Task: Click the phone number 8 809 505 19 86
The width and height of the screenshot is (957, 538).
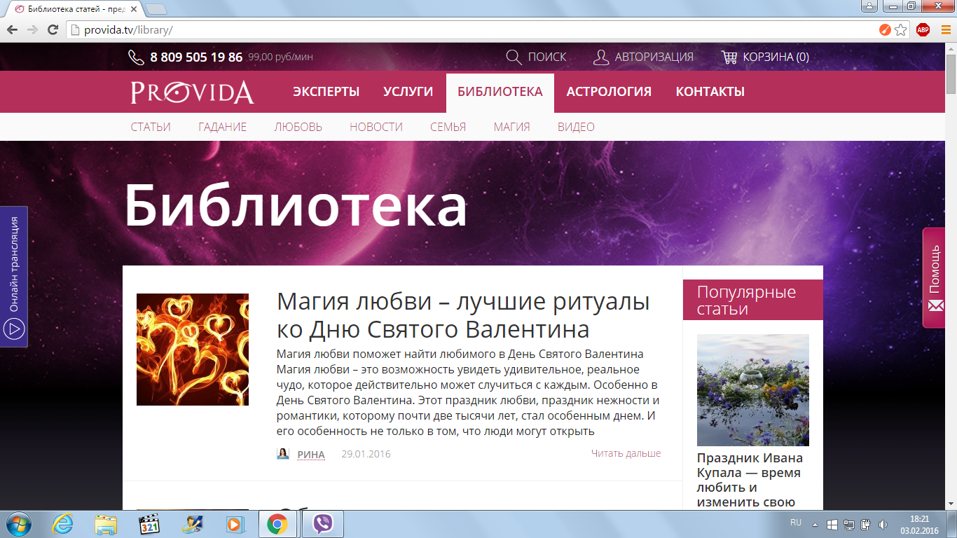Action: [x=196, y=57]
